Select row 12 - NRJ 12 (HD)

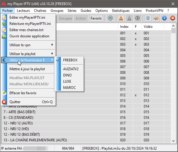pyautogui.click(x=86, y=129)
